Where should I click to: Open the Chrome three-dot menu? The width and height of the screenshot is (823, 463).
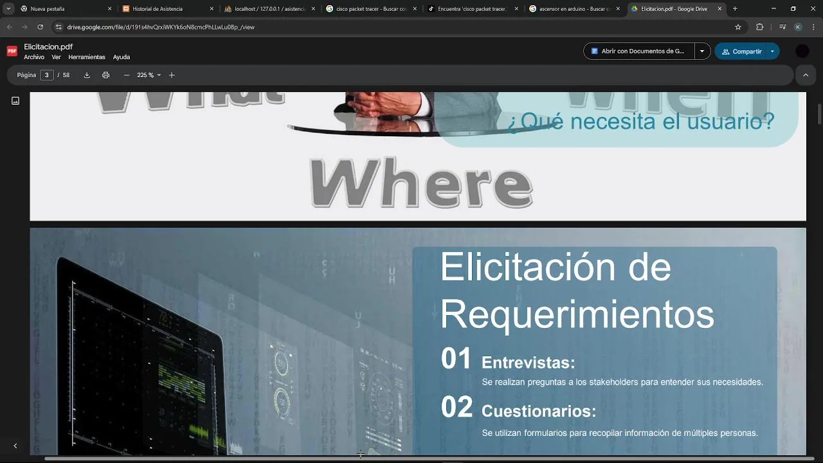coord(814,27)
